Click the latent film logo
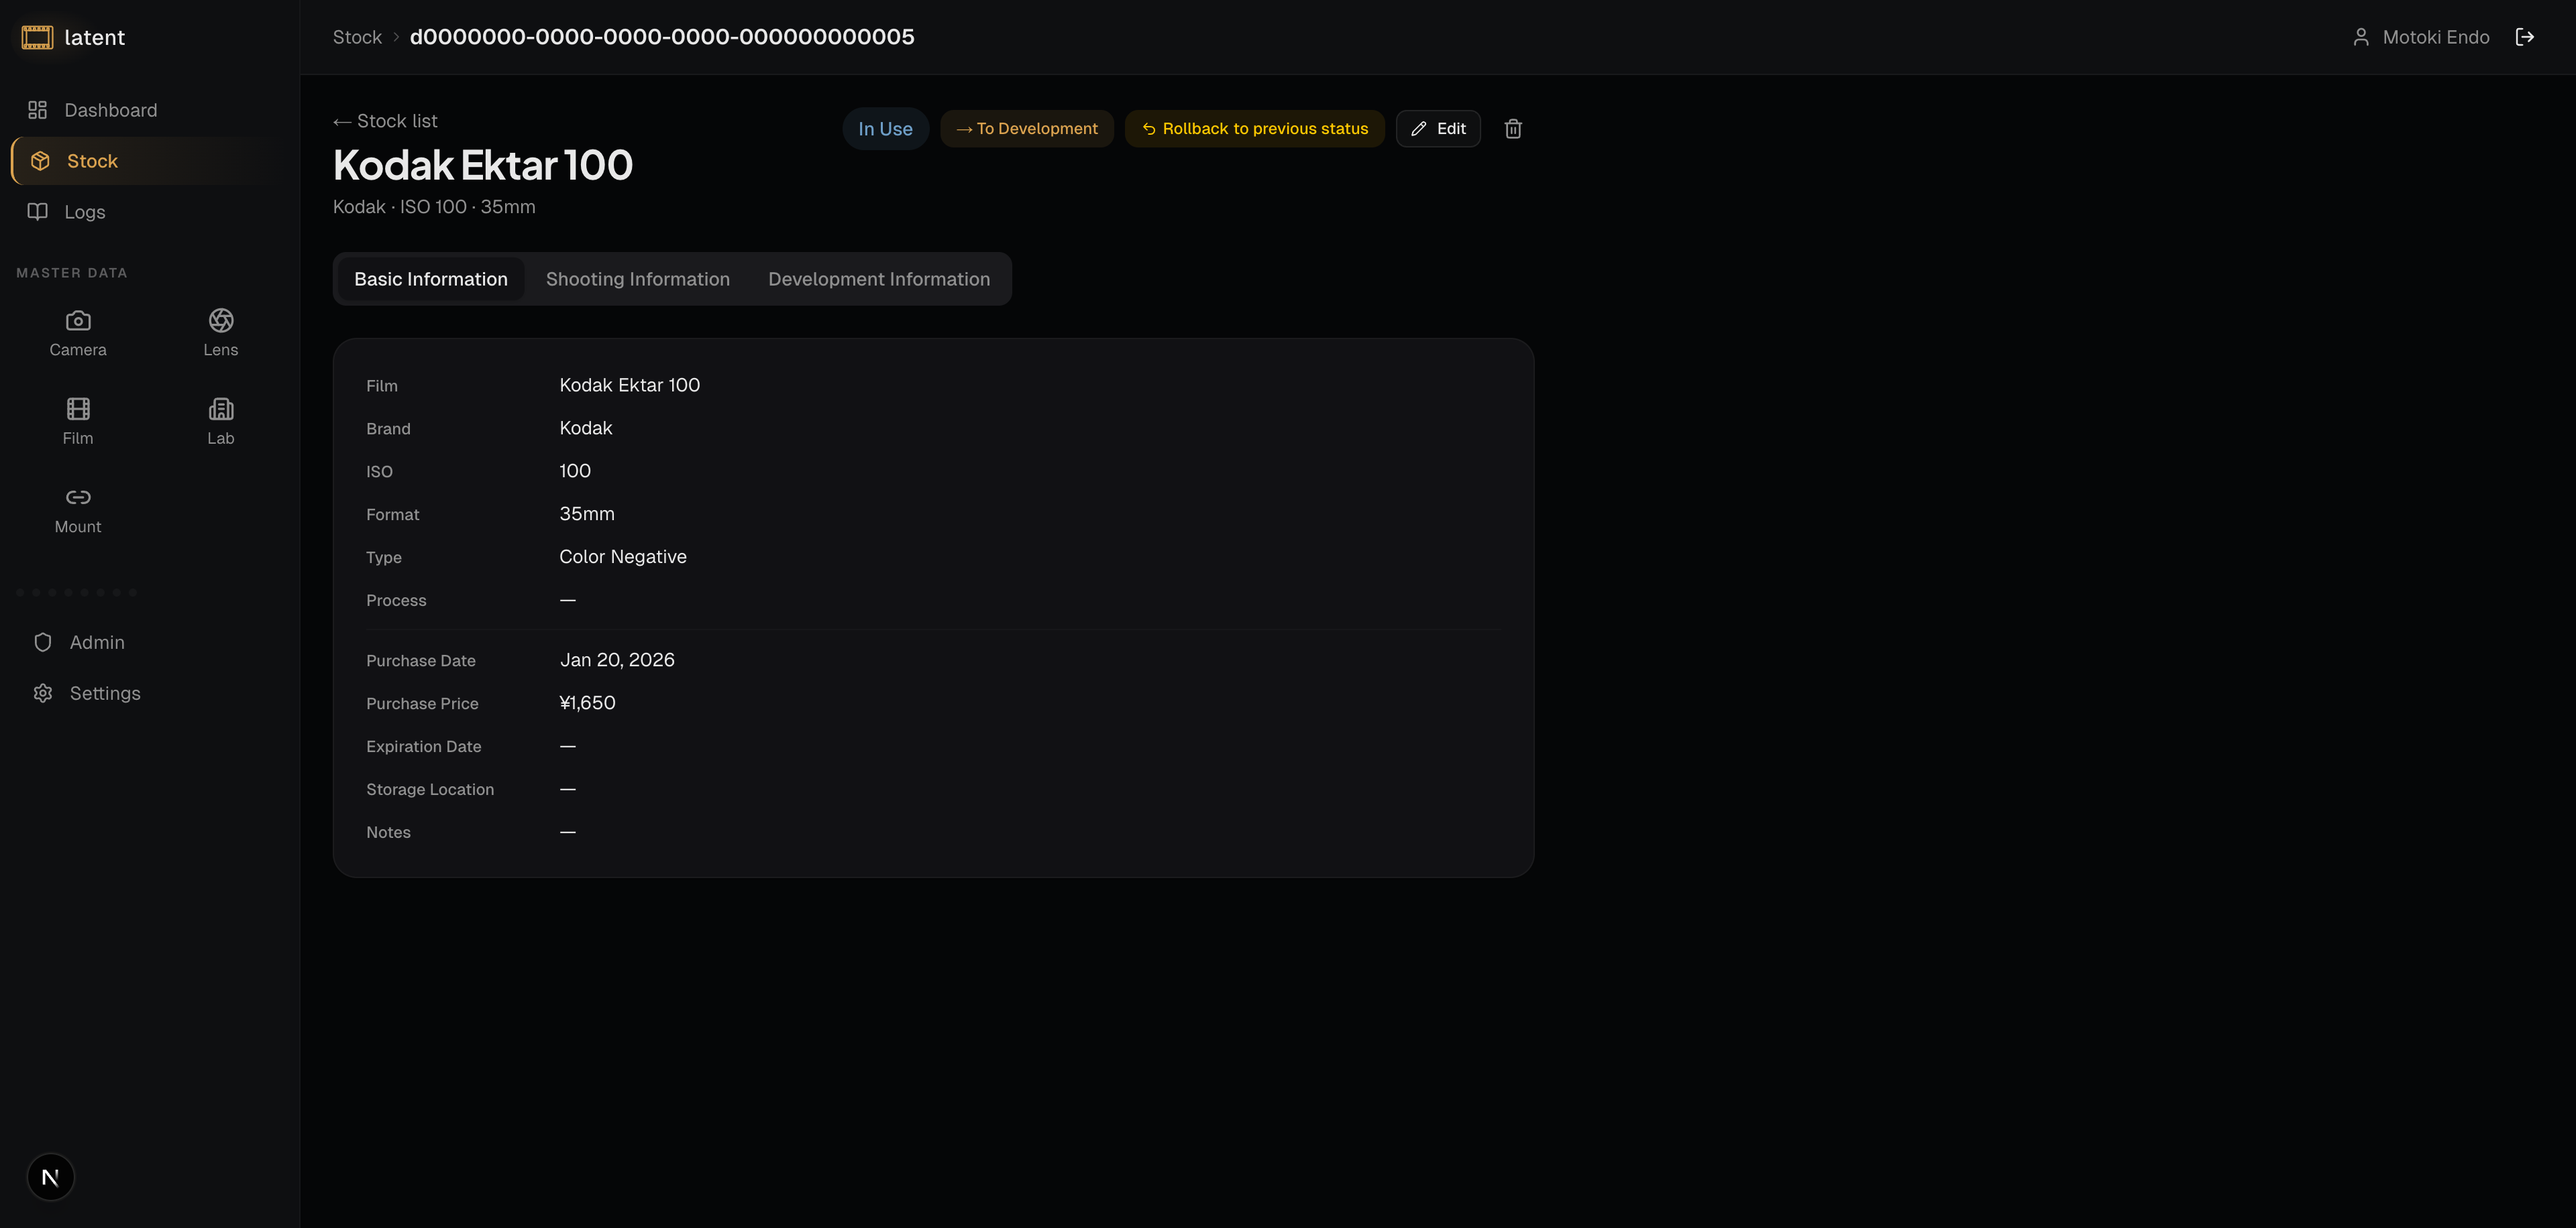This screenshot has width=2576, height=1228. 37,37
